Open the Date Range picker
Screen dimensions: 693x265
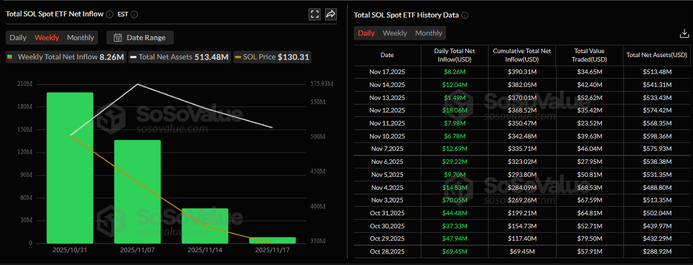pyautogui.click(x=140, y=38)
